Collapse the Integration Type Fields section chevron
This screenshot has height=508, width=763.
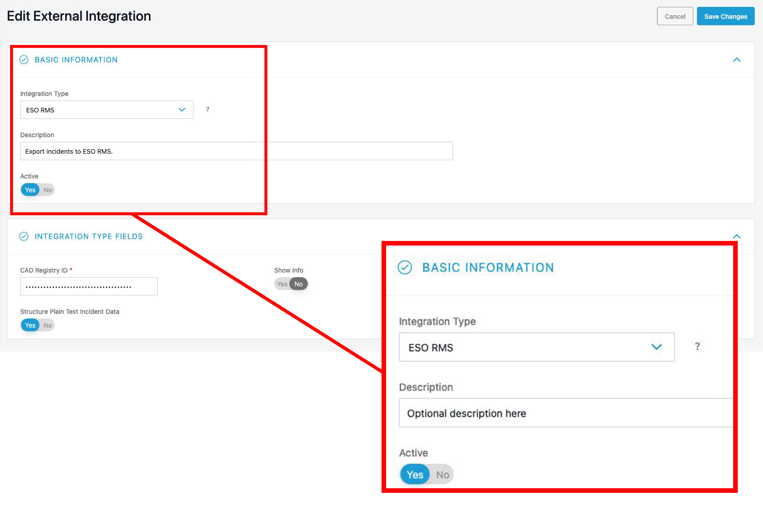[737, 236]
